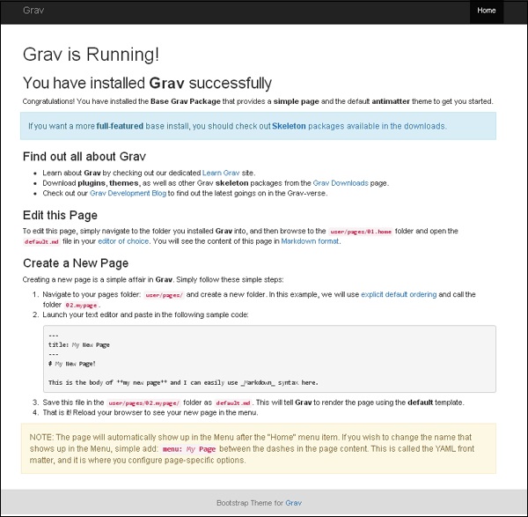Open the Markdown format link
The width and height of the screenshot is (528, 517).
[309, 241]
